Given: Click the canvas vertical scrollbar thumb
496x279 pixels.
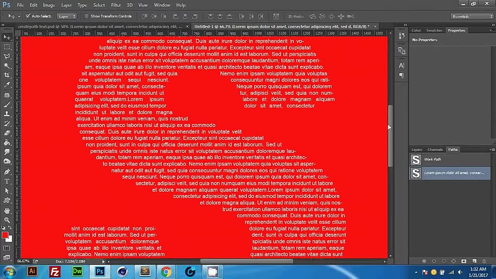Looking at the screenshot, I should click(390, 136).
